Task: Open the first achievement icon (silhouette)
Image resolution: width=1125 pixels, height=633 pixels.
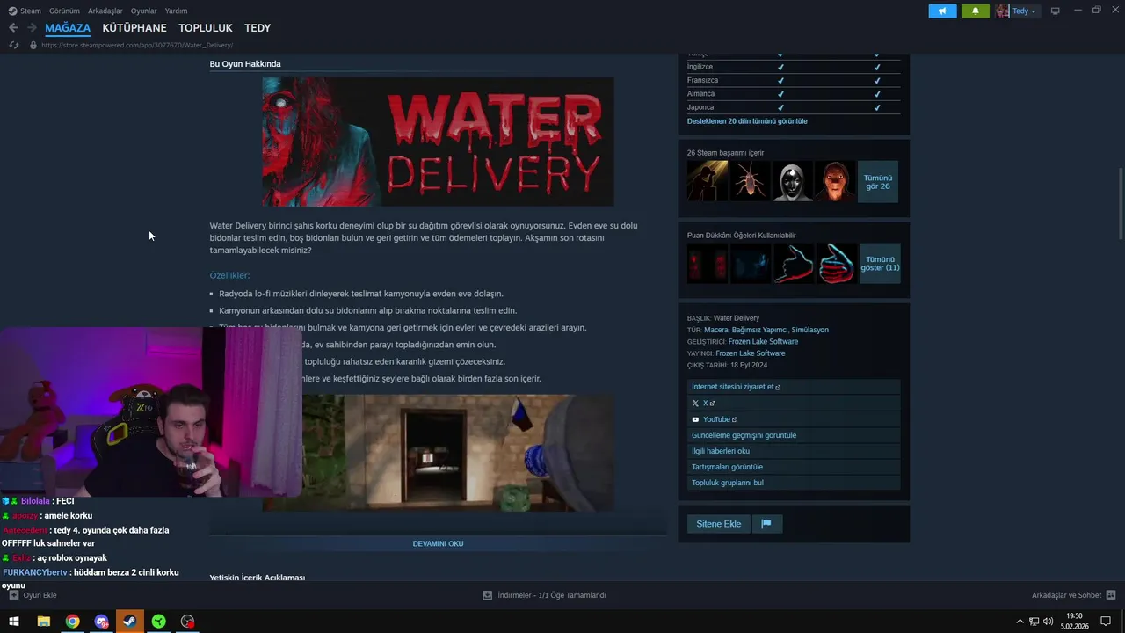Action: 708,181
